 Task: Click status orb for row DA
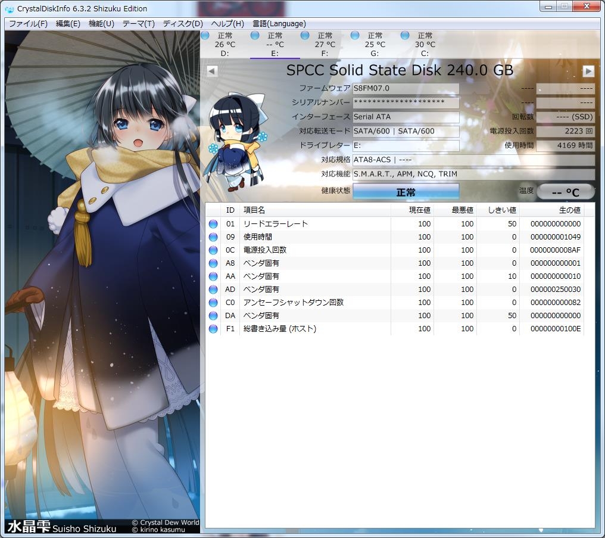pos(213,316)
